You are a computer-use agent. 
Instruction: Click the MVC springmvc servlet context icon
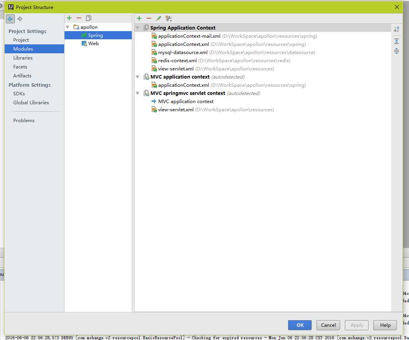point(146,93)
